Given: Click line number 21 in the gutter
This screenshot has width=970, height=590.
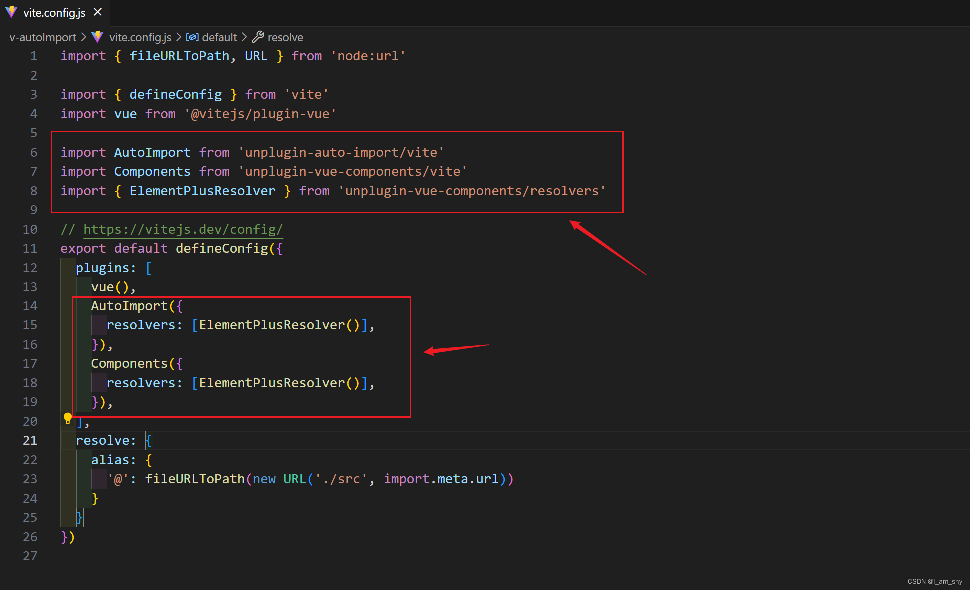Looking at the screenshot, I should pyautogui.click(x=30, y=440).
